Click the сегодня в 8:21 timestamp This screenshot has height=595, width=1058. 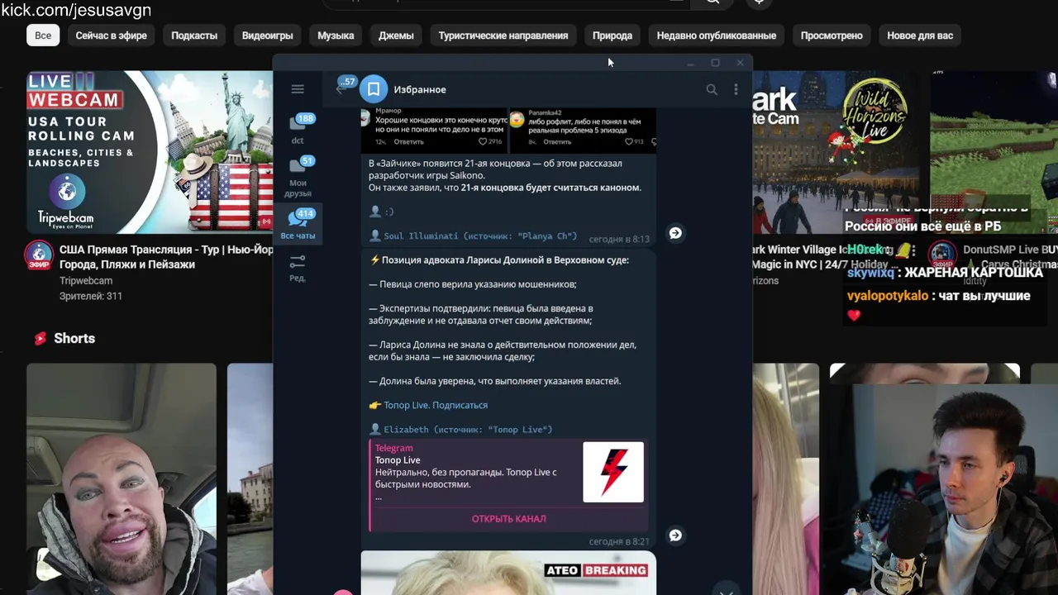619,541
